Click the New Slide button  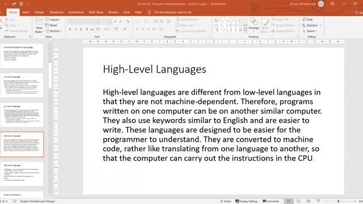pos(39,26)
